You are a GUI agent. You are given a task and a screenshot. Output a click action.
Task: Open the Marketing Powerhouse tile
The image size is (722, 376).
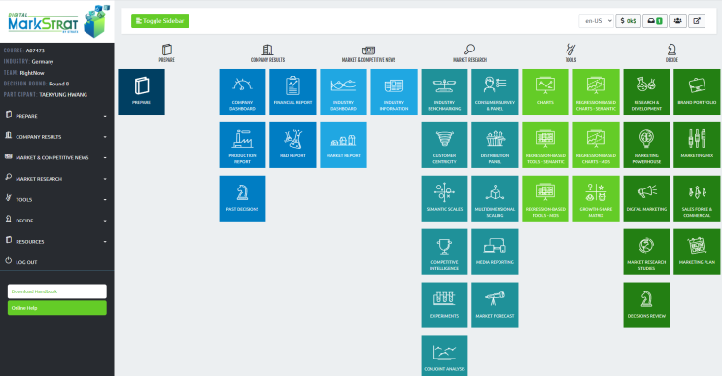646,145
